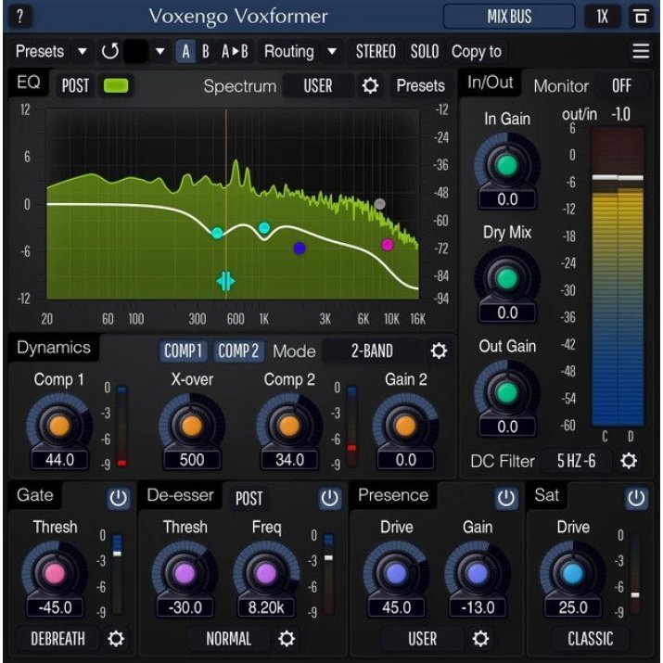
Task: Toggle the COMP 2 enable button
Action: (x=238, y=351)
